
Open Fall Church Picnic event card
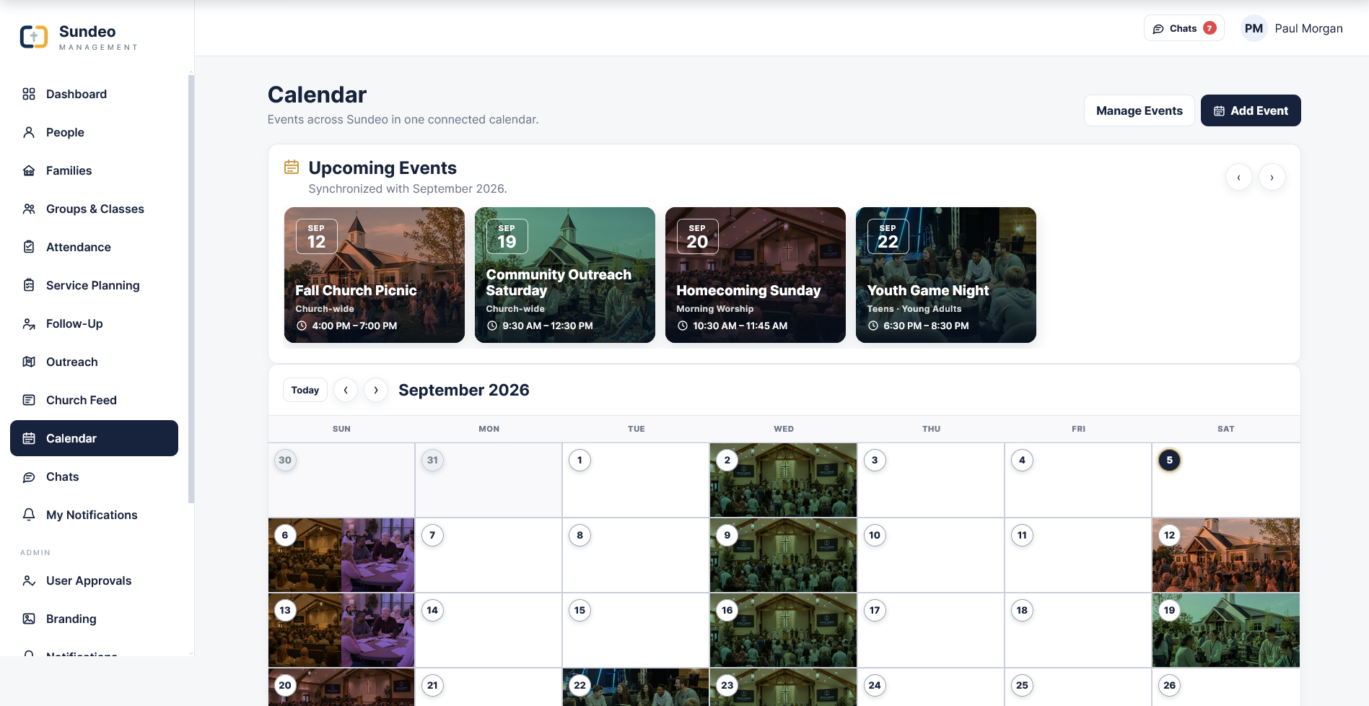click(375, 275)
